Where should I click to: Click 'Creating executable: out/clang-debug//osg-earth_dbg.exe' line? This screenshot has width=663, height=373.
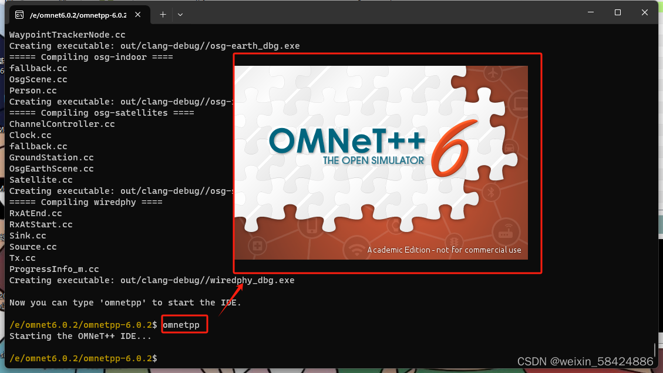click(x=154, y=46)
